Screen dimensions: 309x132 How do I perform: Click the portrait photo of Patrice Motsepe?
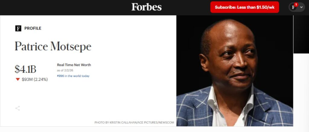(234, 71)
